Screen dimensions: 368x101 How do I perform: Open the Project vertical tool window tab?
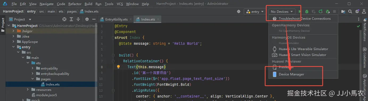click(x=3, y=25)
